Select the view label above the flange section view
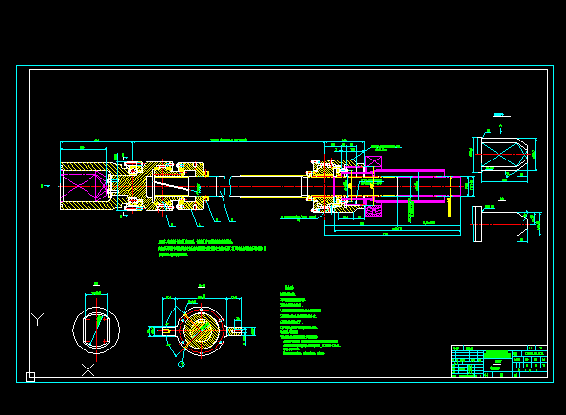Screen dimensions: 566x415 tap(202, 286)
